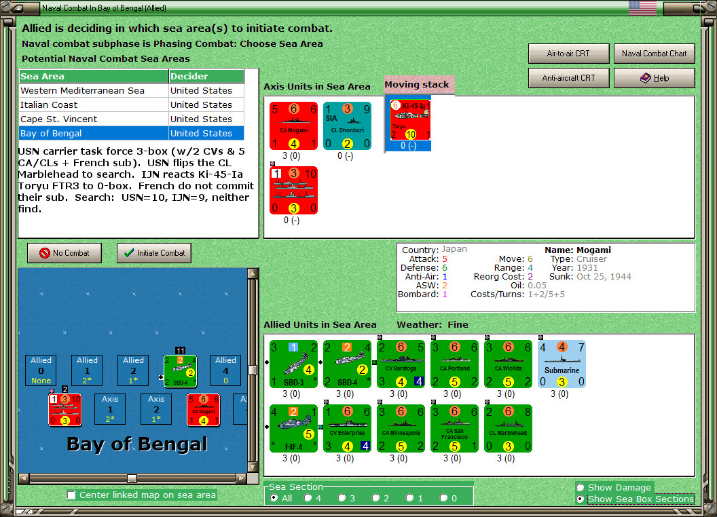Screen dimensions: 717x517
Task: Click the Moving stack label tab
Action: coord(419,85)
